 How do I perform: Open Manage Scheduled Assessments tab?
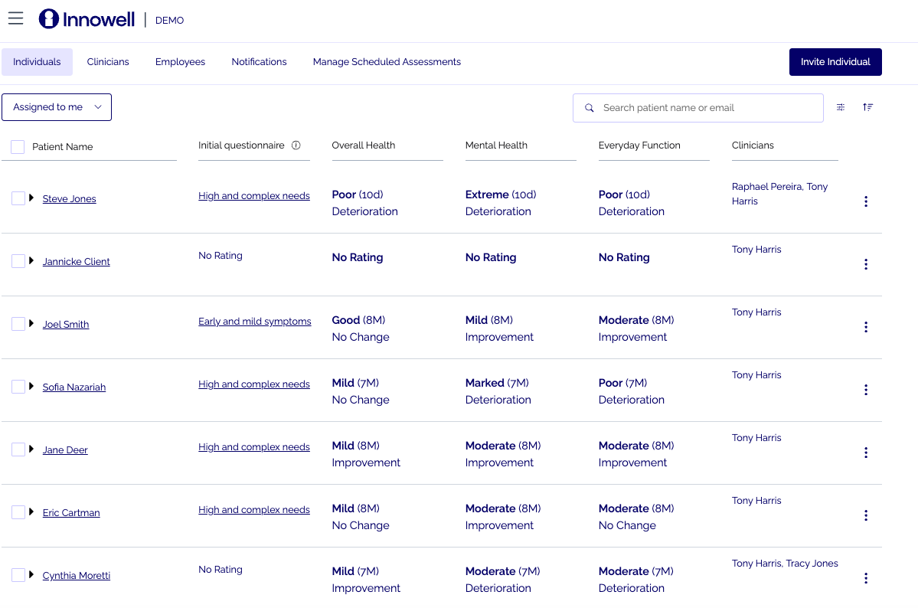click(387, 62)
